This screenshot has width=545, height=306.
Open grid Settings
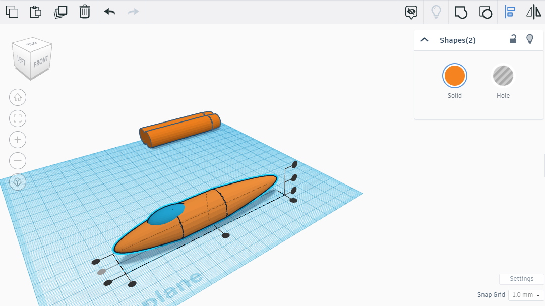(521, 279)
